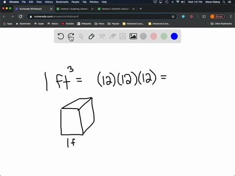
Task: Open the Apps bookmark shortcut
Action: (x=8, y=23)
